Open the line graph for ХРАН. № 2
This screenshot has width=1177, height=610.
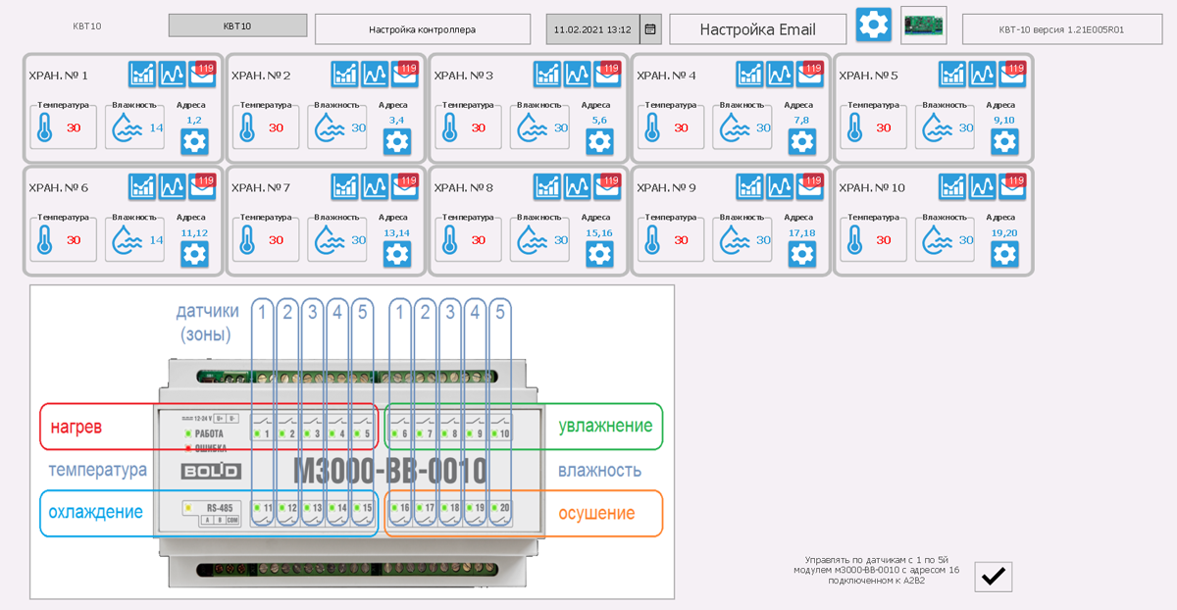375,74
